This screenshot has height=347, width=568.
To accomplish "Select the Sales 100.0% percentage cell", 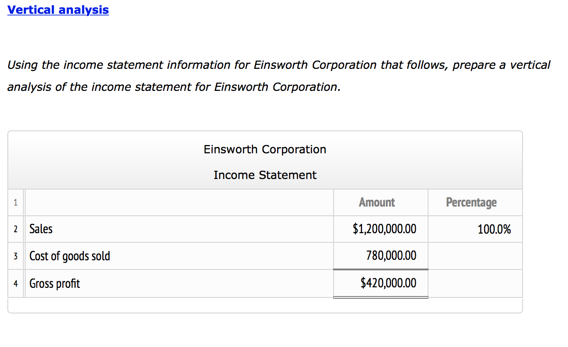I will (x=494, y=229).
